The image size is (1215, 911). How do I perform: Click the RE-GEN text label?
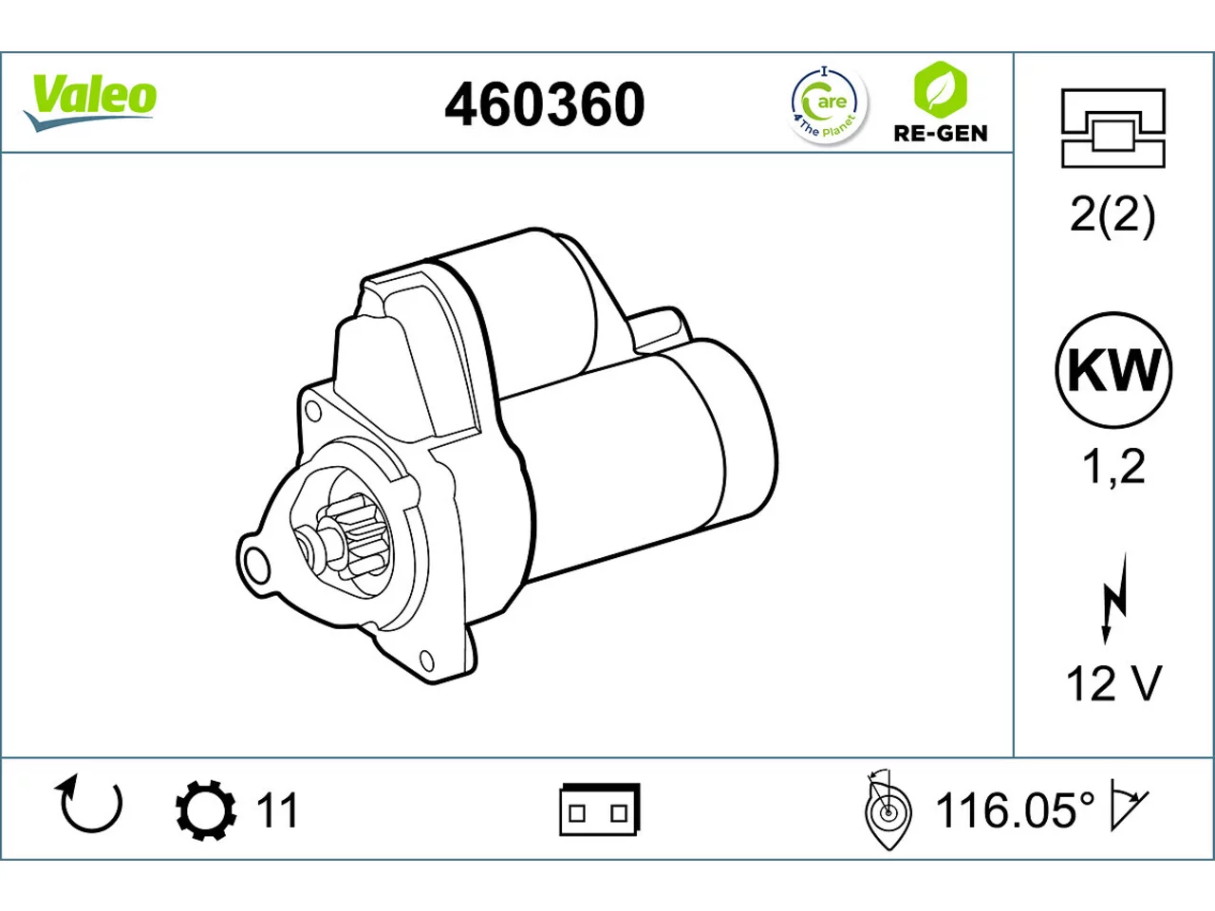tap(940, 133)
